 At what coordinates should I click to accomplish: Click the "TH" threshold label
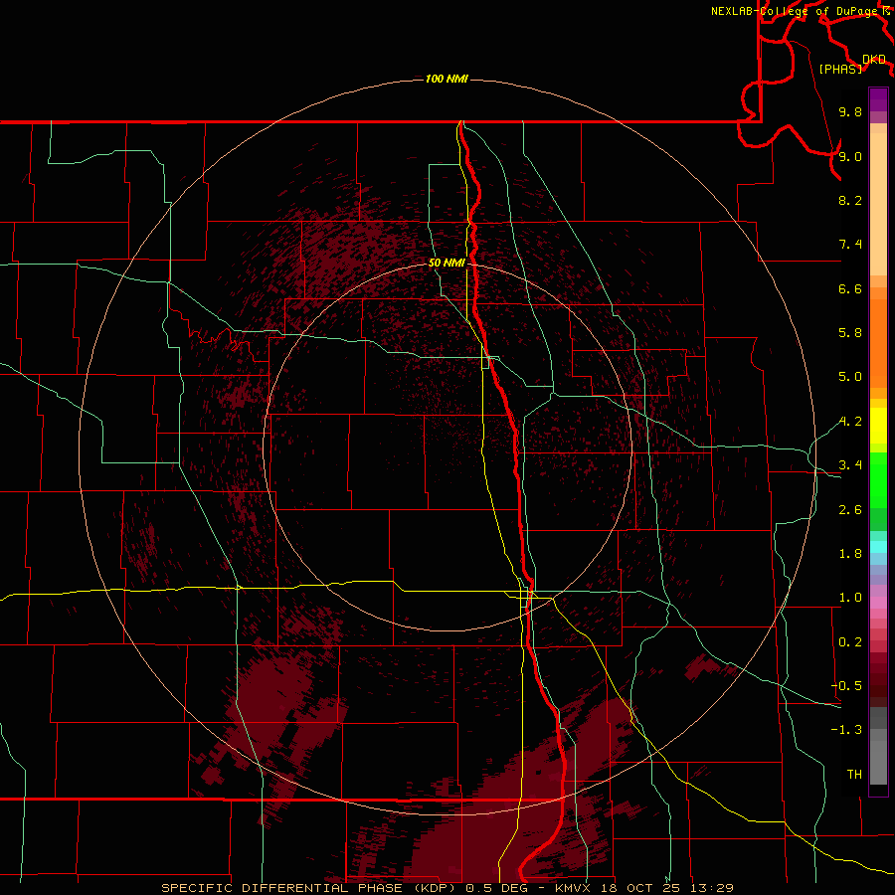tap(854, 775)
